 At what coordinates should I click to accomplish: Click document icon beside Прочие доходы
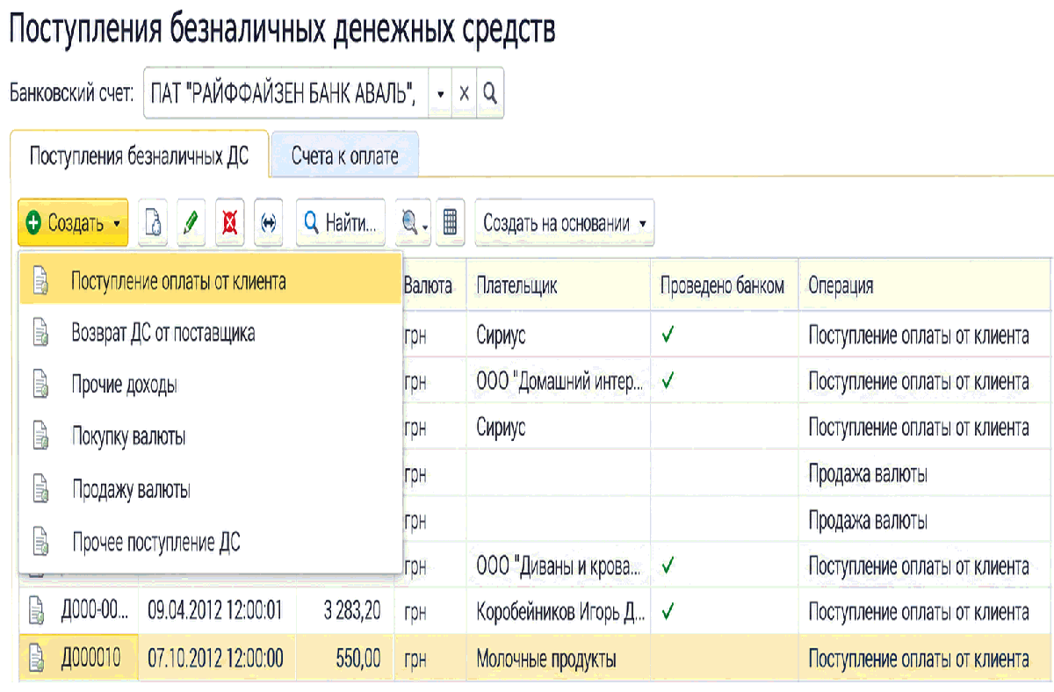pos(40,385)
